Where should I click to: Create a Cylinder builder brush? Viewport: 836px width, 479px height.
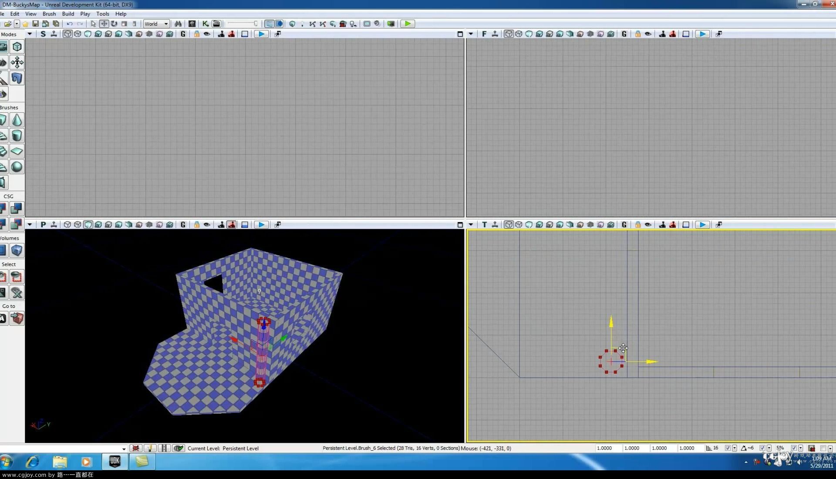coord(17,136)
